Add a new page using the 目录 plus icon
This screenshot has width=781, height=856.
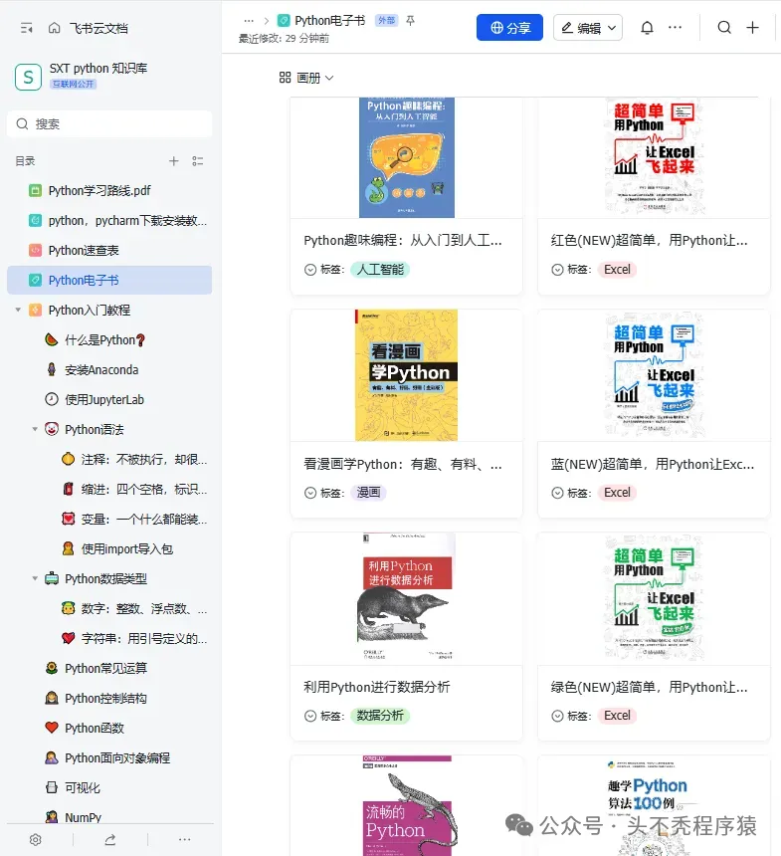click(173, 161)
